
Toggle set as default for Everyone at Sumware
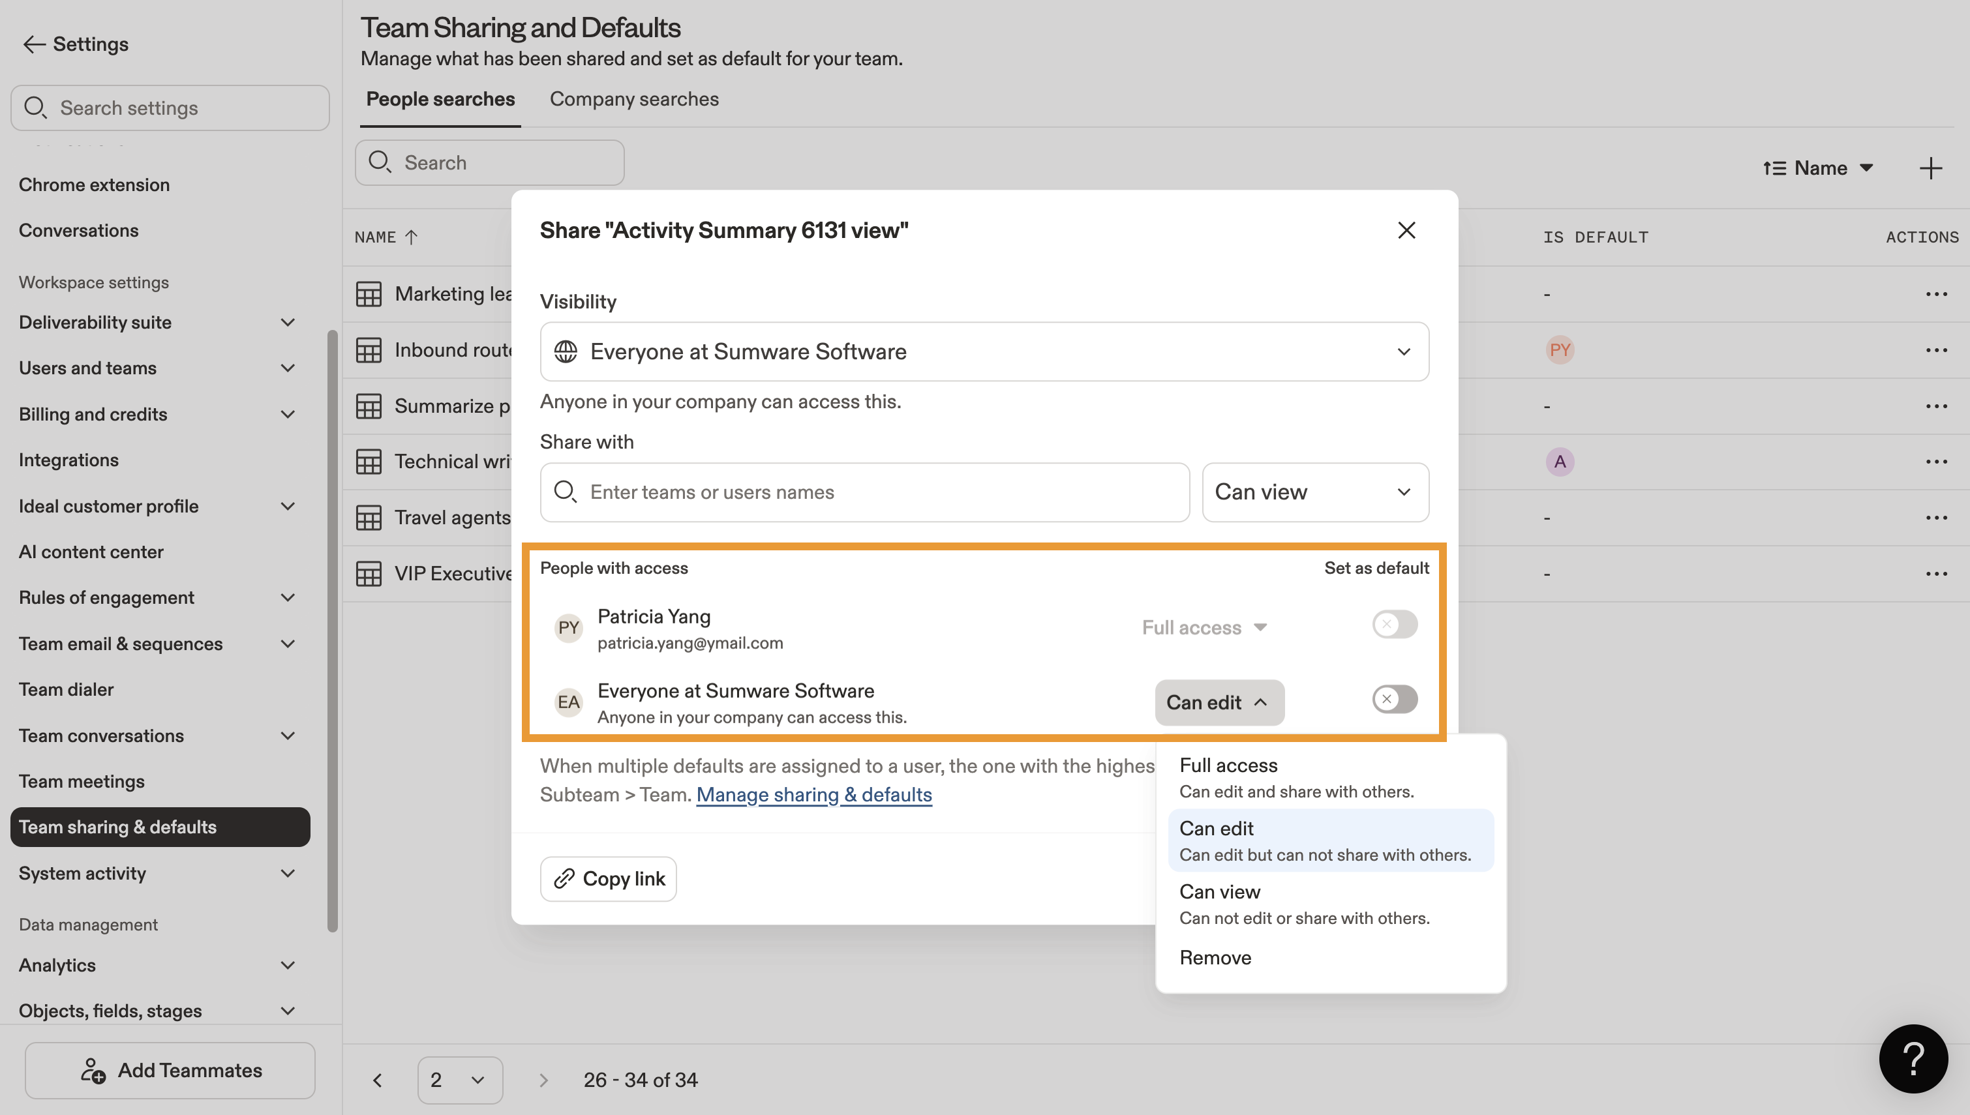(x=1394, y=699)
